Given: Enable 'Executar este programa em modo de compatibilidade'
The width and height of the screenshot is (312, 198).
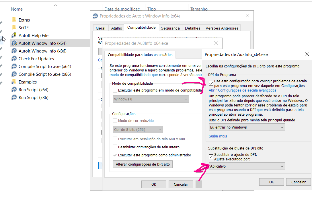Looking at the screenshot, I should [x=115, y=90].
